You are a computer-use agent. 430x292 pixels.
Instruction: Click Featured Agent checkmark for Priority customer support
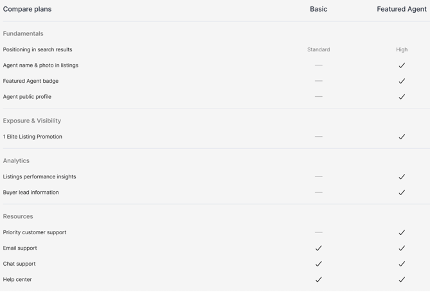pos(402,232)
